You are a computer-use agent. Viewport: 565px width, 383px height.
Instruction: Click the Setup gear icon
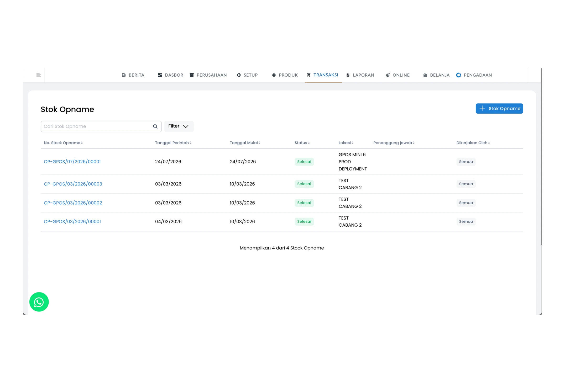239,75
